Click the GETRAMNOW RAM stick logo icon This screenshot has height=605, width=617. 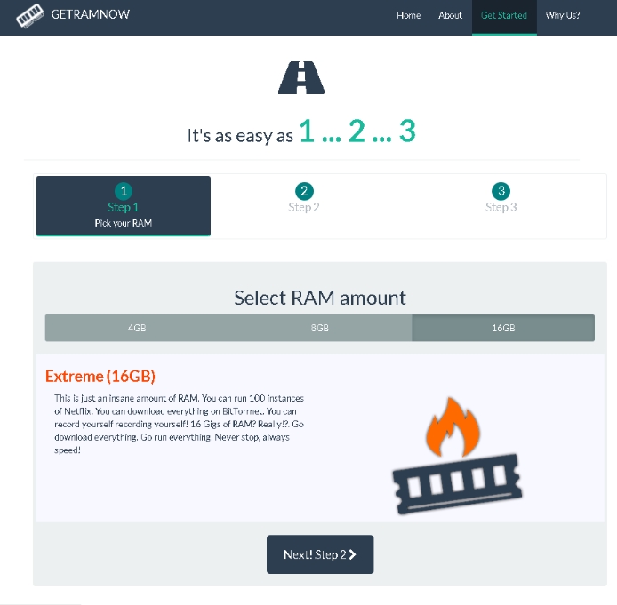[x=30, y=16]
